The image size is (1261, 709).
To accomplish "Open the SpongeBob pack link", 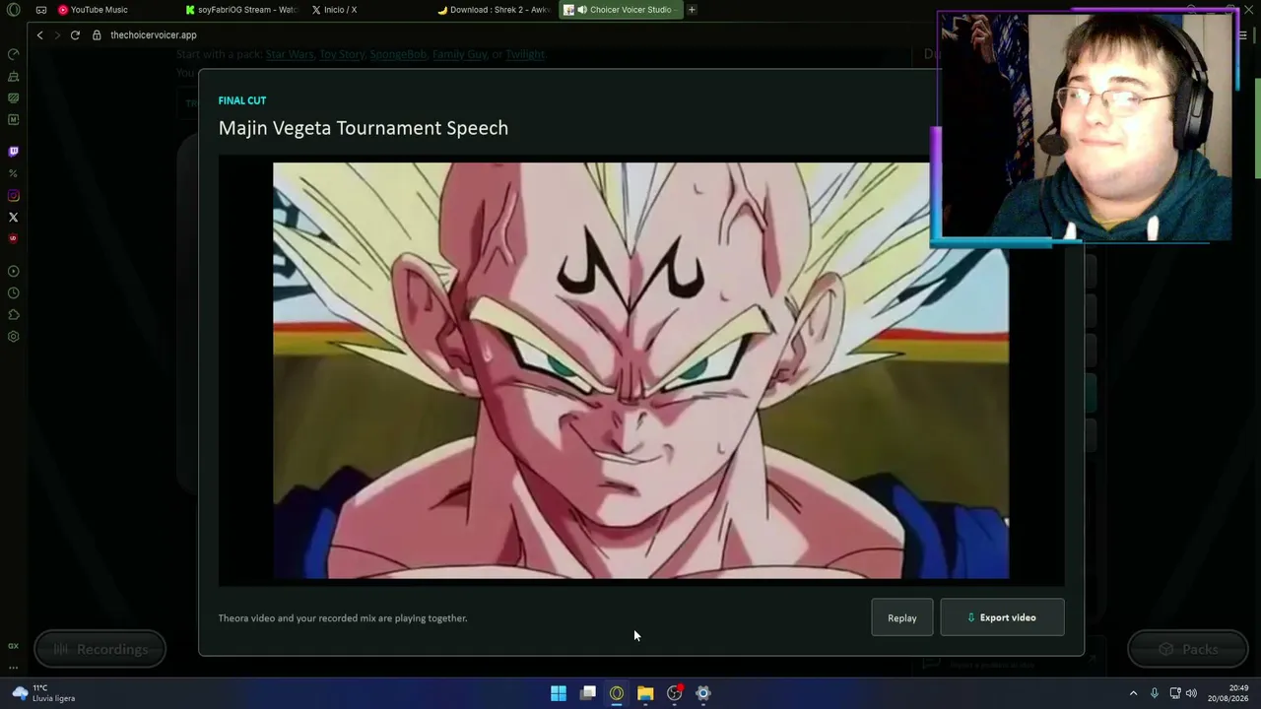I will (398, 54).
